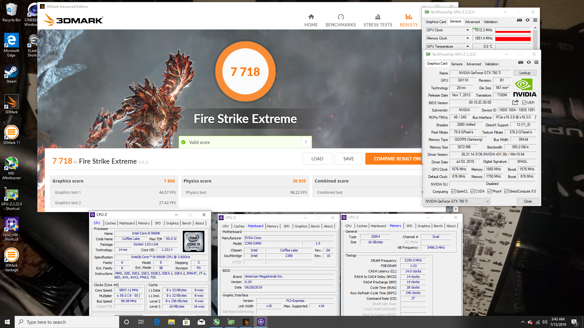Open STRESS TESTS in 3DMark
This screenshot has height=328, width=584.
point(378,21)
